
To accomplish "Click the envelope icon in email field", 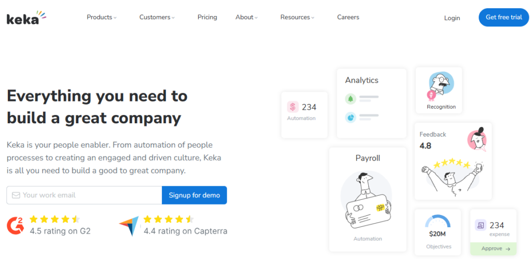I will [16, 195].
